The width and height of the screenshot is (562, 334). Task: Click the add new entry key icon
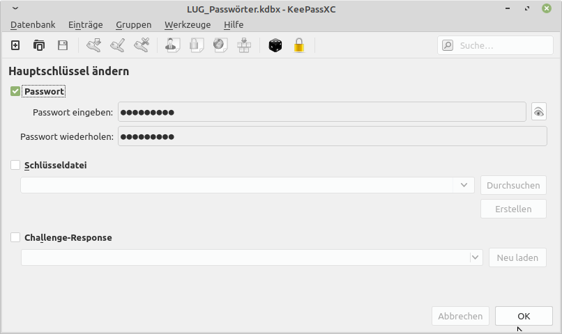94,45
